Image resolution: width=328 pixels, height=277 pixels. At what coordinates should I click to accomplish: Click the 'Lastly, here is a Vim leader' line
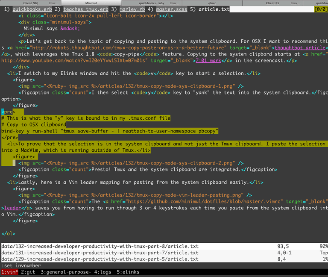(135, 183)
